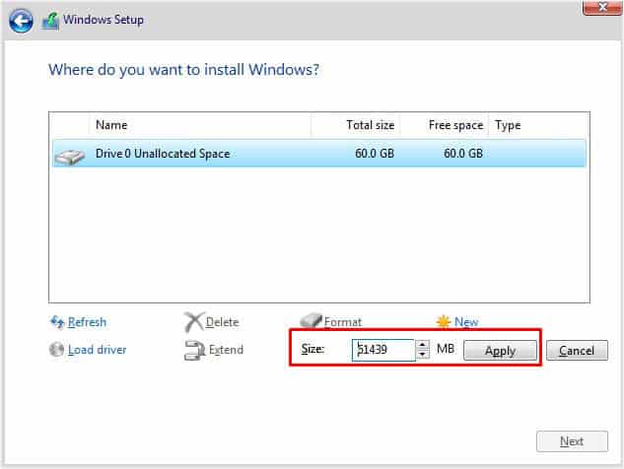Click the Delete X icon

tap(194, 322)
